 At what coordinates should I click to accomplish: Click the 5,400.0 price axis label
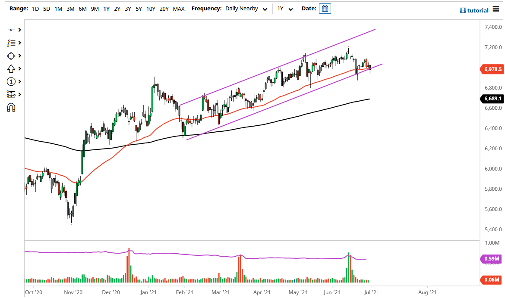pos(493,230)
